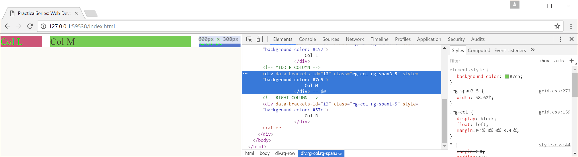
Task: Click the closing </body> tag line
Action: [x=262, y=140]
